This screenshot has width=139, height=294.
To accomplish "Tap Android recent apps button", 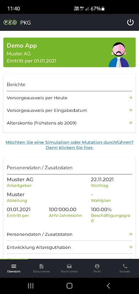I will 31,286.
